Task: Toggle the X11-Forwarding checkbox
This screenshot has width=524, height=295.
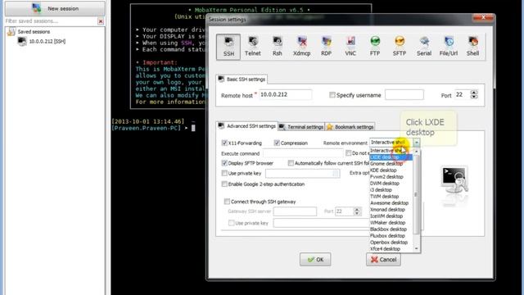Action: 224,143
